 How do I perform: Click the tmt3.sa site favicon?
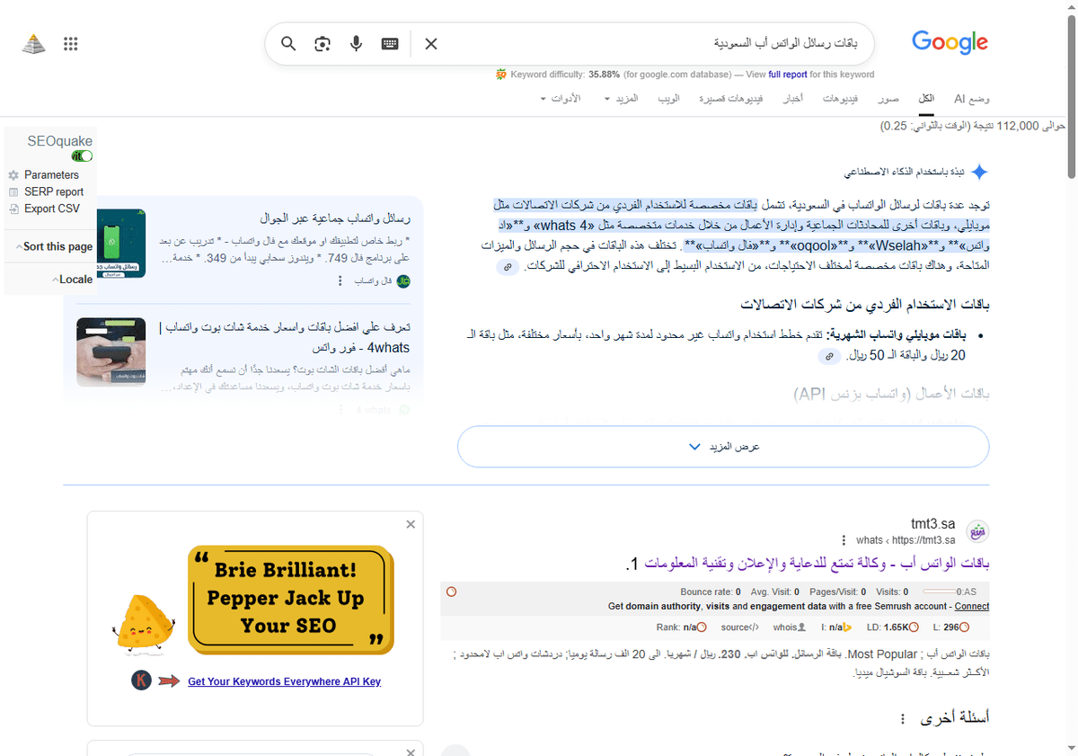977,532
